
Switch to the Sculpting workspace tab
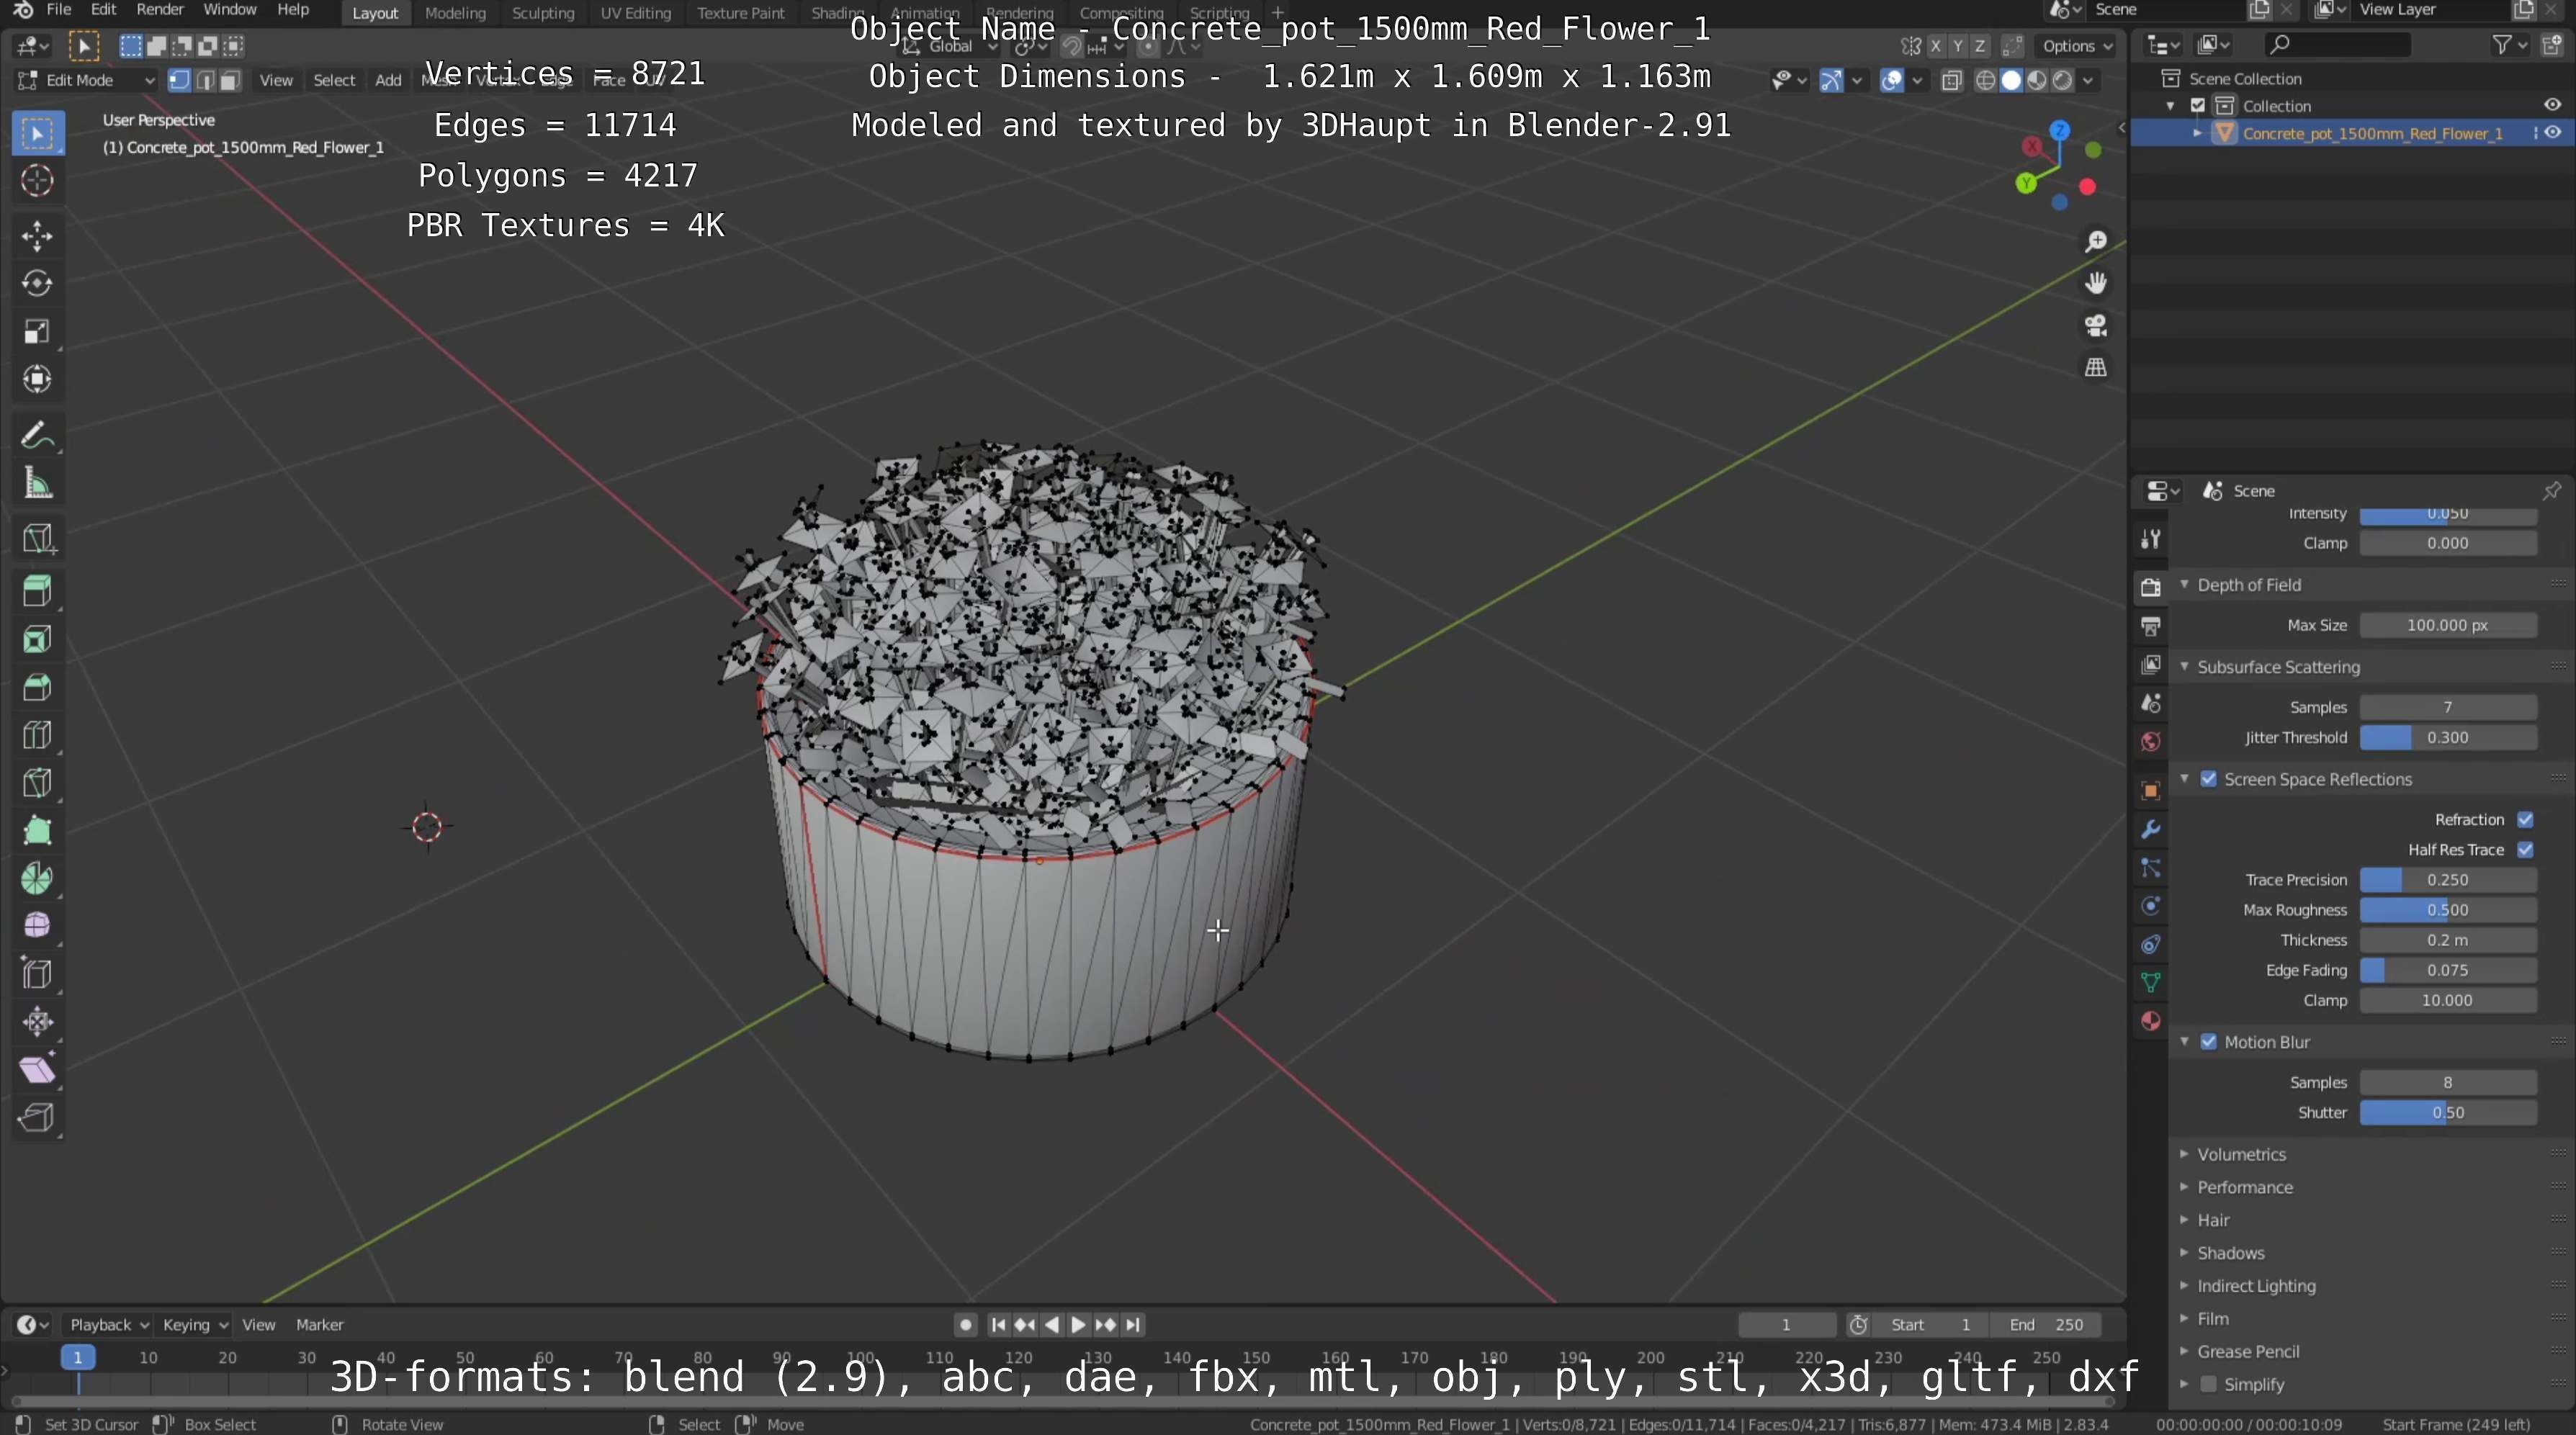click(x=543, y=13)
